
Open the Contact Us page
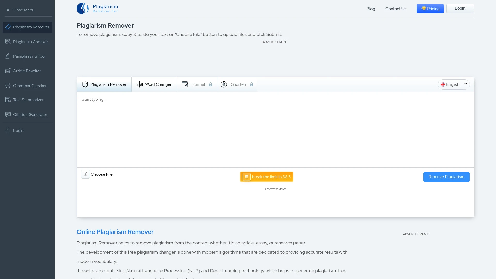tap(396, 9)
